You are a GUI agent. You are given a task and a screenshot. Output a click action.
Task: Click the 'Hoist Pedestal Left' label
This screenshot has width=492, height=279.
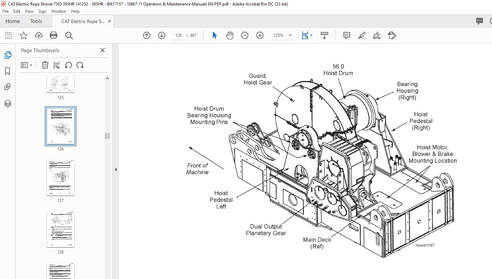pyautogui.click(x=221, y=200)
